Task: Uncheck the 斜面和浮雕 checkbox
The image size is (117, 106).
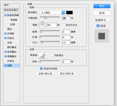Action: click(x=6, y=15)
